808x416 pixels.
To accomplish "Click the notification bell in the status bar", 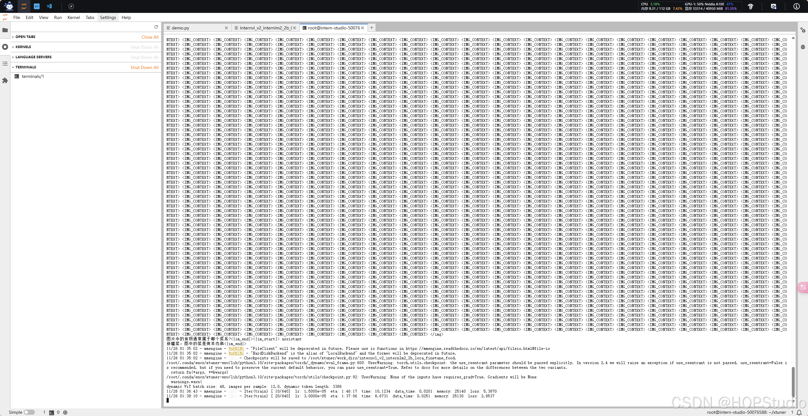I will (x=799, y=412).
